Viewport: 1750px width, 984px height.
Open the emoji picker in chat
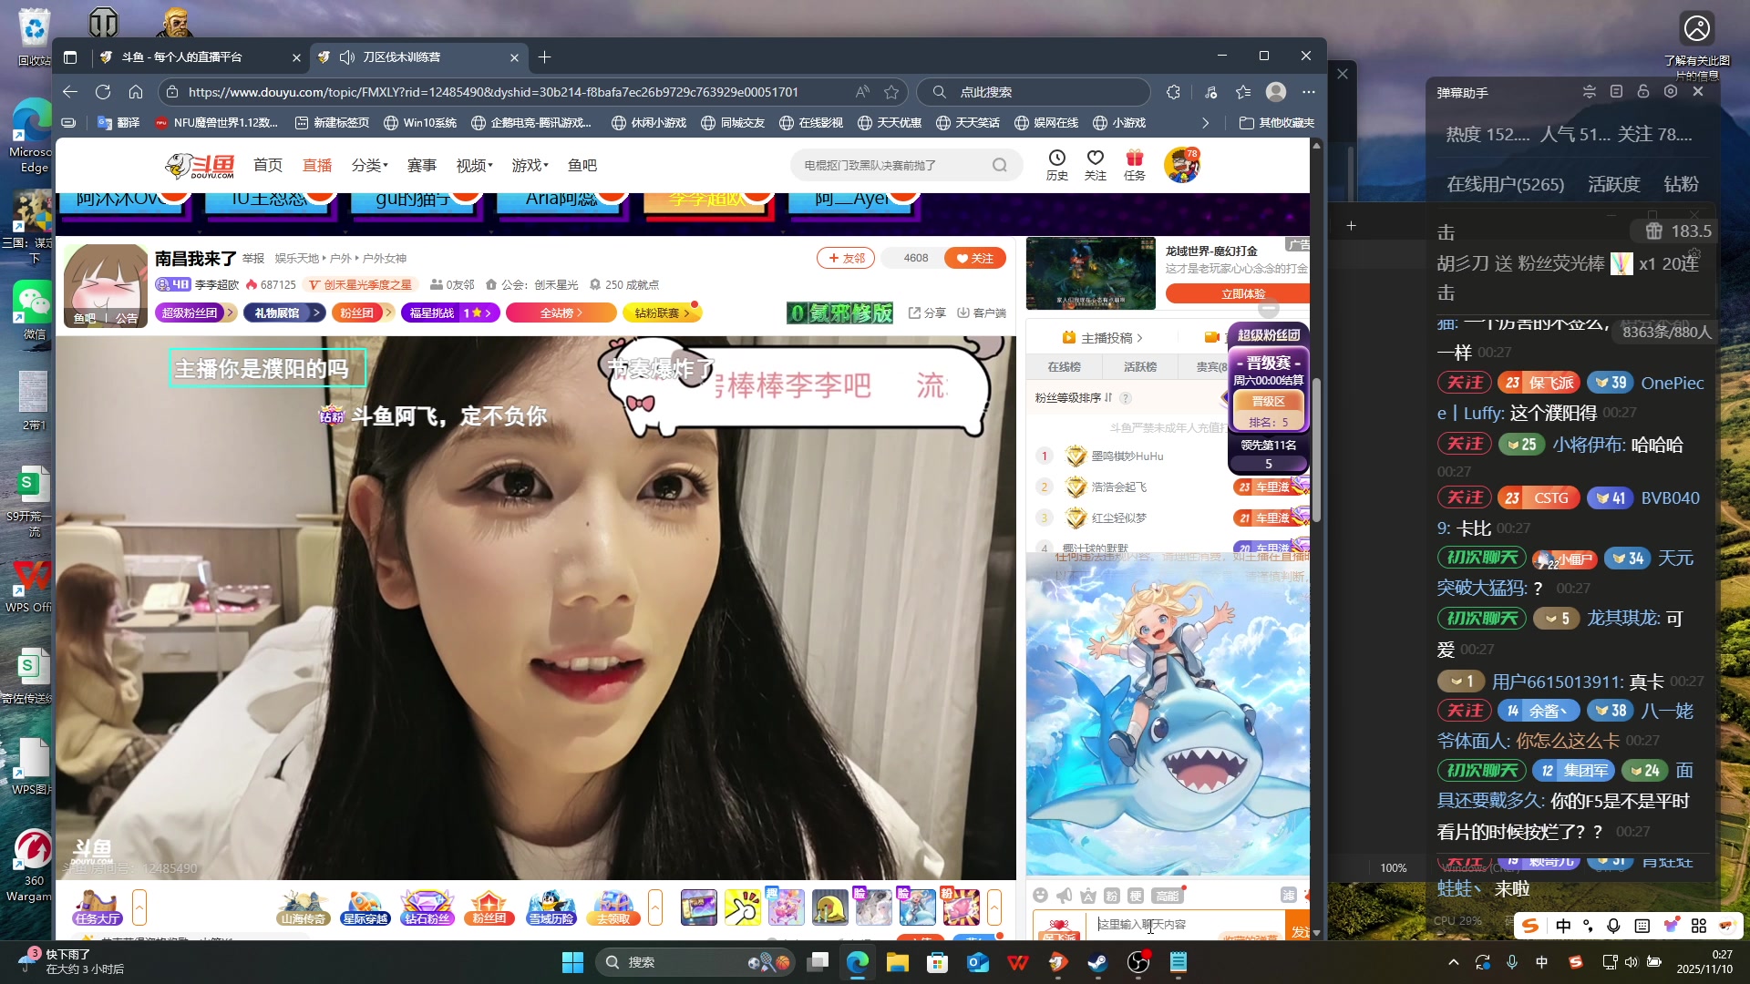point(1040,896)
